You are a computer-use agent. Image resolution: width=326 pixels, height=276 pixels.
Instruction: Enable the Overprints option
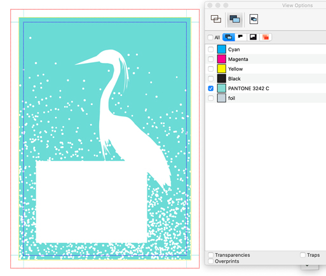point(210,261)
